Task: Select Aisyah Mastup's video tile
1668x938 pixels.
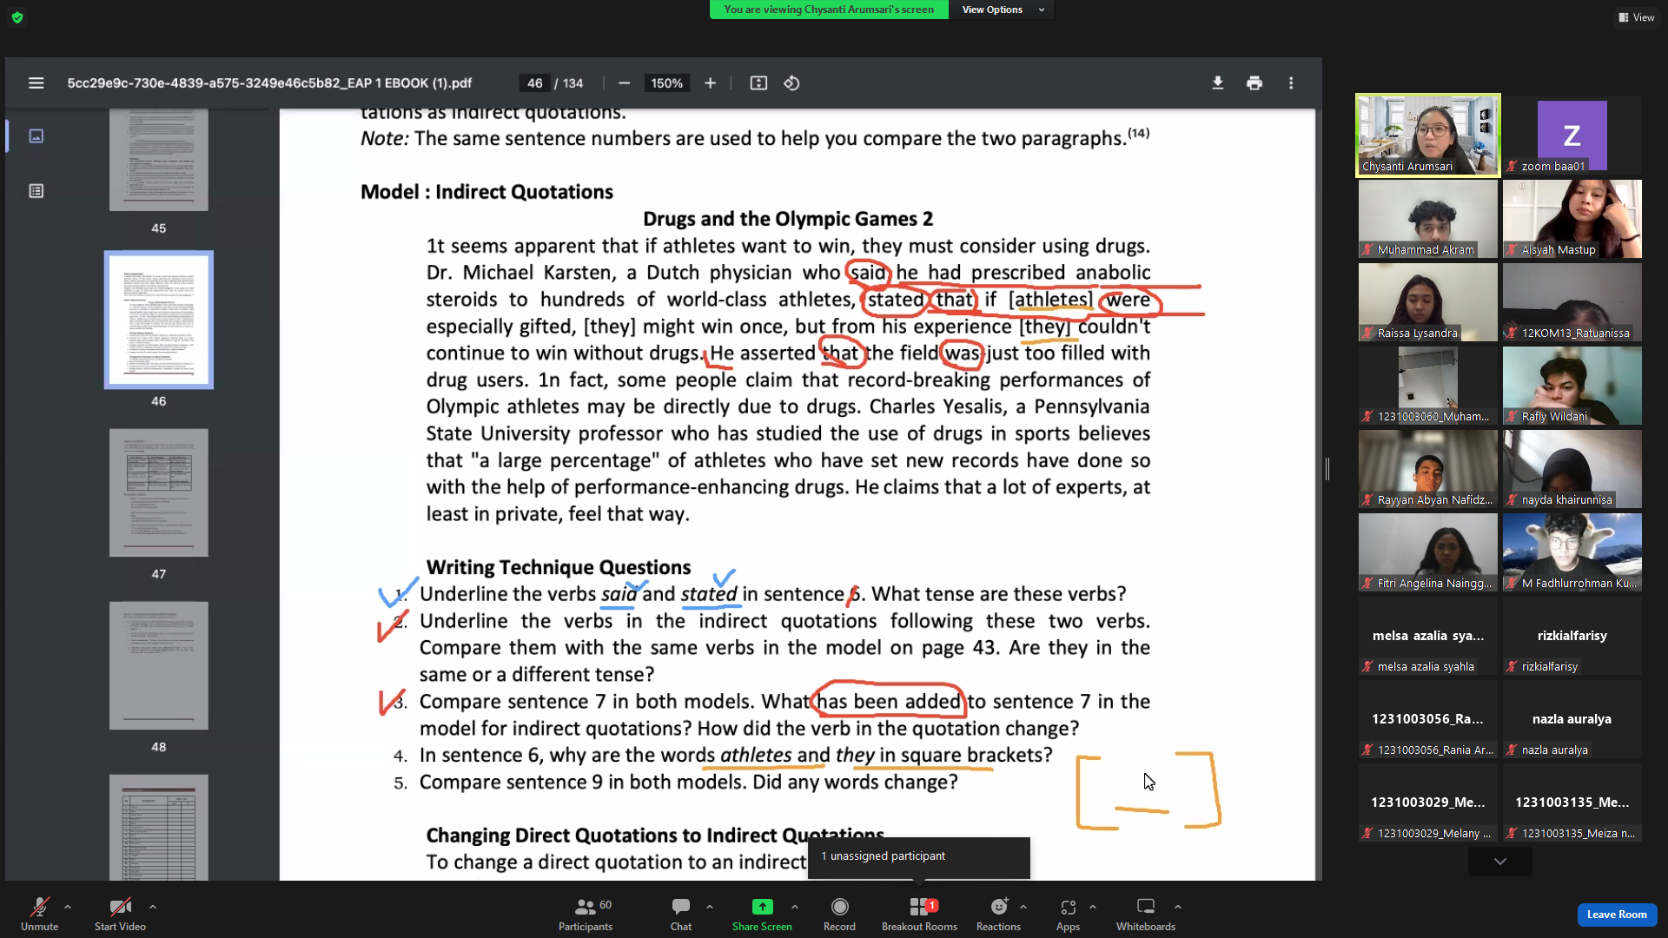Action: [1572, 219]
